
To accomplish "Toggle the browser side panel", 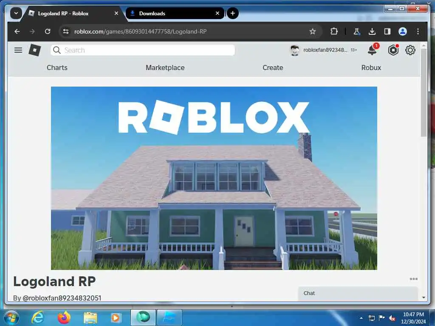I will (x=387, y=31).
